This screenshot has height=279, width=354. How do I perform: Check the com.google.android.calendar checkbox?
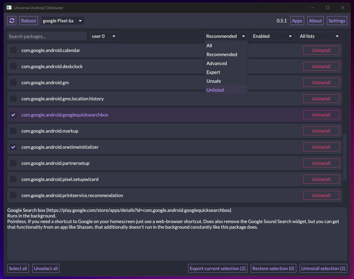pyautogui.click(x=13, y=50)
